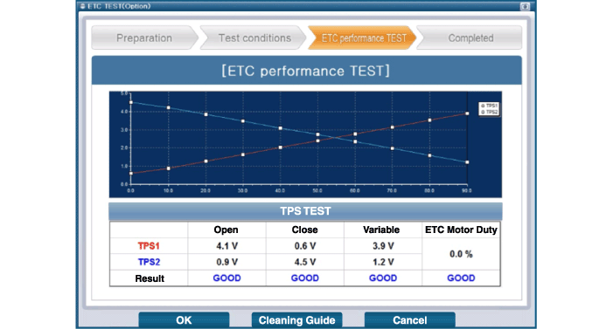Select the TPS2 row label
613x329 pixels.
[x=149, y=262]
